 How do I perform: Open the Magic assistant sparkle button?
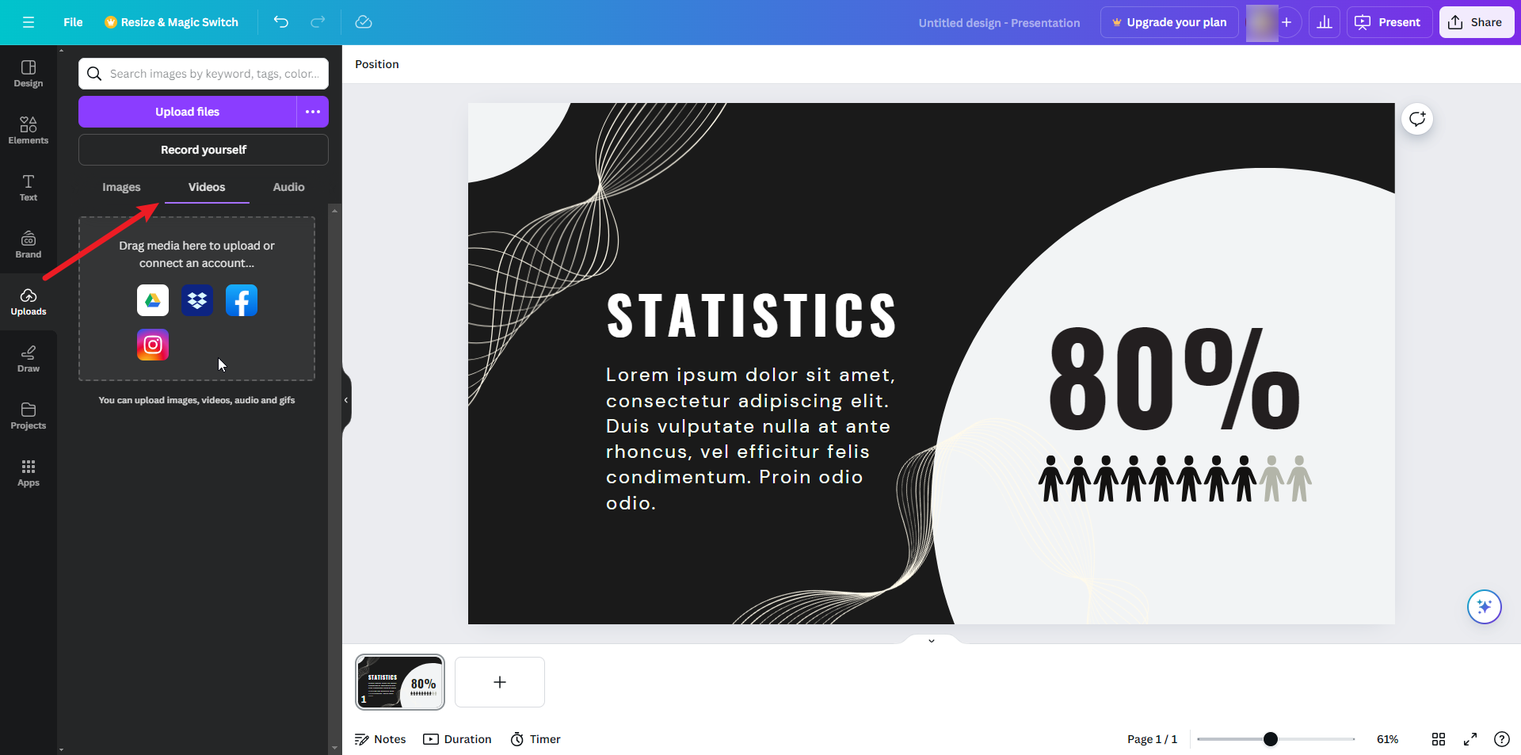coord(1485,607)
